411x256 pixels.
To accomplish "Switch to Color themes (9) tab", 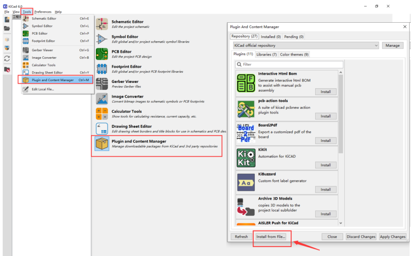I will [x=294, y=55].
